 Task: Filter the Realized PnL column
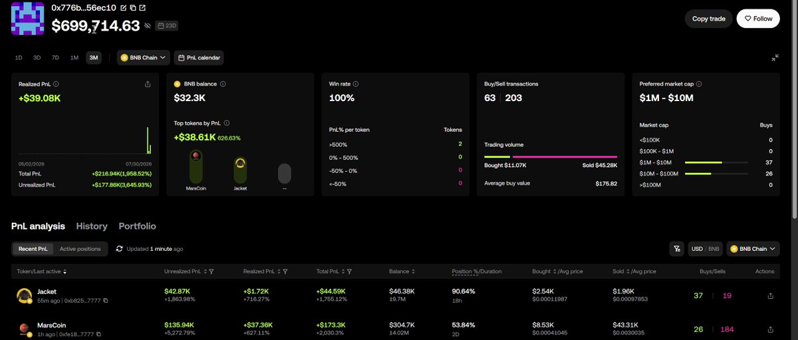[285, 271]
